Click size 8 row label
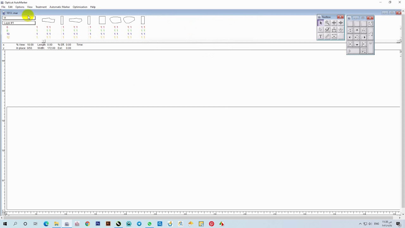 coord(7,31)
